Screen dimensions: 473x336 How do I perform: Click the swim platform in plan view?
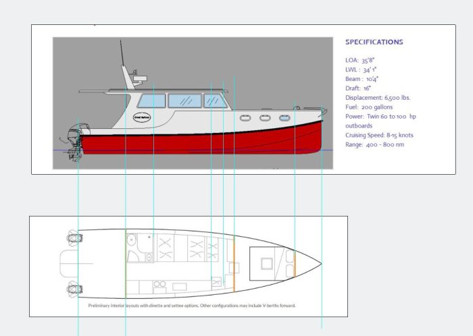69,263
